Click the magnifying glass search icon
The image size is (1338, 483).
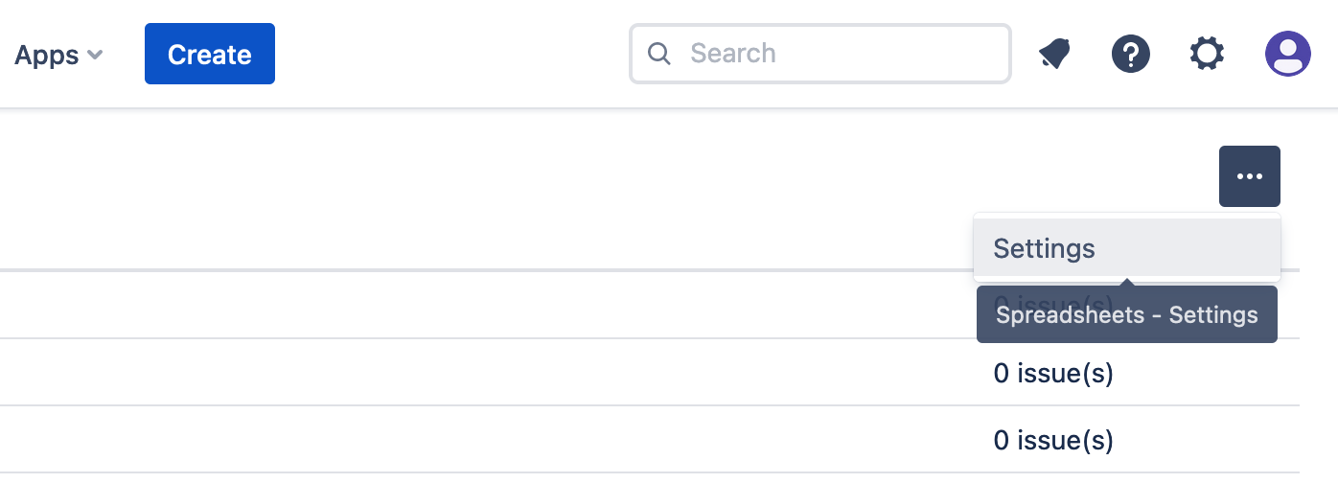[659, 54]
